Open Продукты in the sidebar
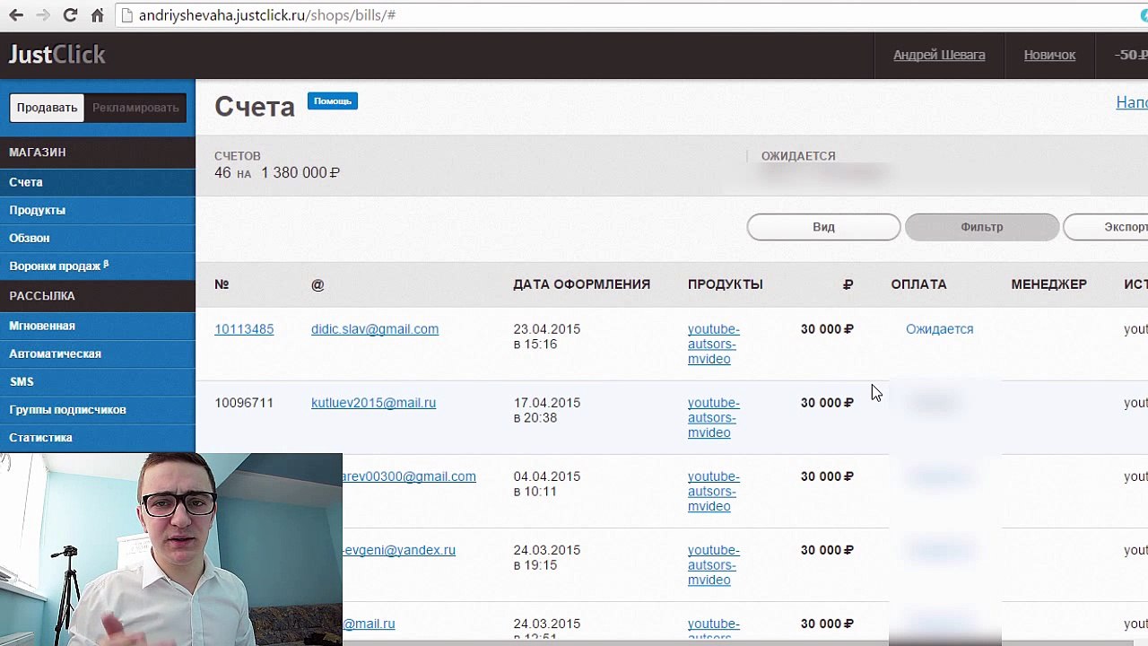 (98, 210)
